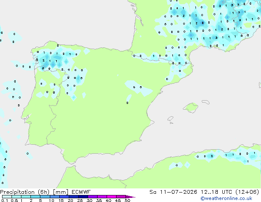This screenshot has height=202, width=261.
Task: Select the 'Precipitation (6h)' title text
Action: coord(25,192)
